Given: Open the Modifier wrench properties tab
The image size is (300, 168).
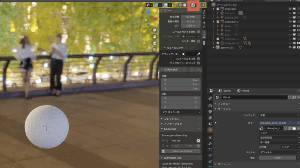Looking at the screenshot, I should click(210, 143).
